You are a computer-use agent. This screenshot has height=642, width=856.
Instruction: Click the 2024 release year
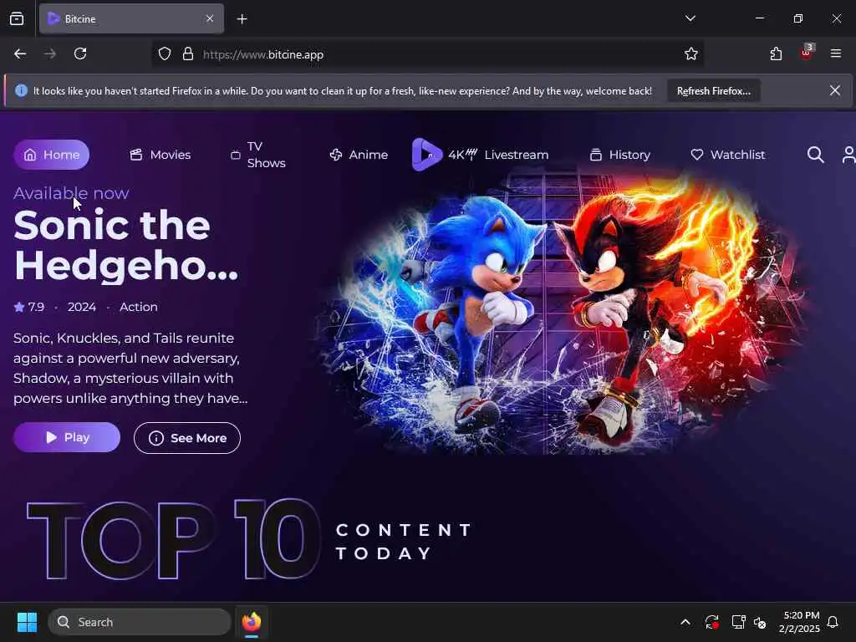[x=82, y=307]
